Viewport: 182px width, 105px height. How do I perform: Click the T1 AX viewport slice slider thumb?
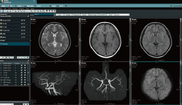click(x=130, y=40)
